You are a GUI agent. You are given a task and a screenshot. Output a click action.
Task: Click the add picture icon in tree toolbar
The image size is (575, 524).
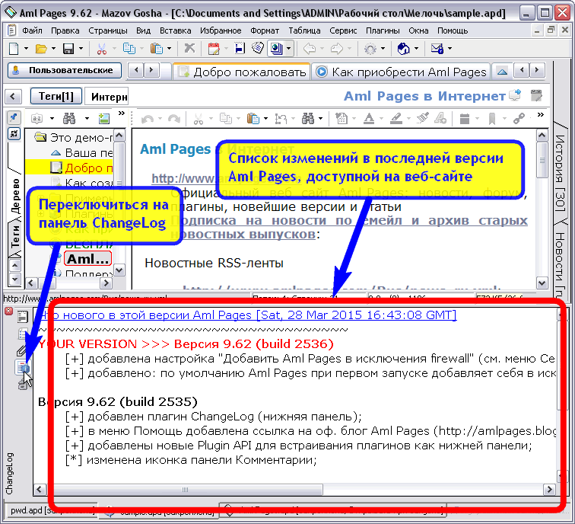pyautogui.click(x=104, y=118)
